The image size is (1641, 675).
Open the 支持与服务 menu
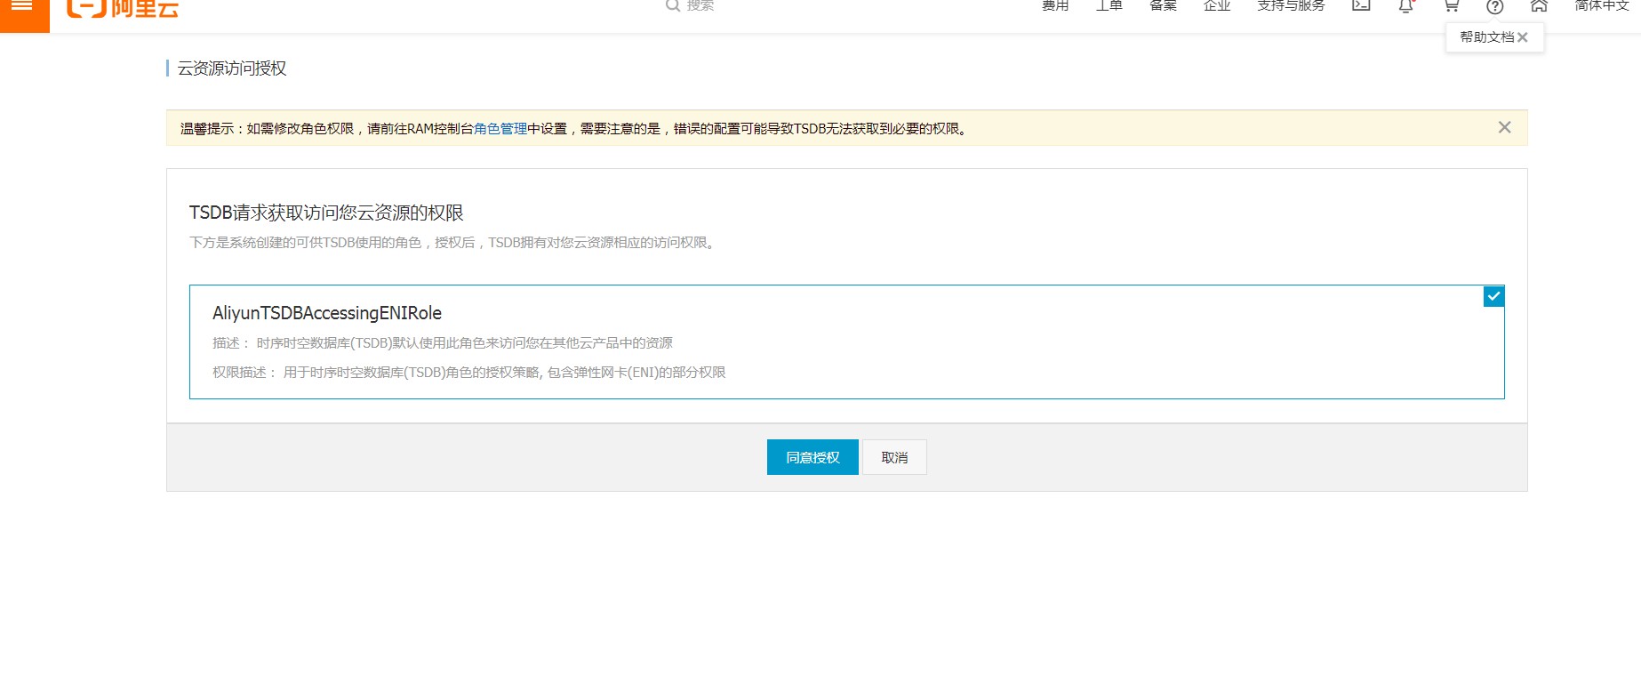coord(1291,5)
